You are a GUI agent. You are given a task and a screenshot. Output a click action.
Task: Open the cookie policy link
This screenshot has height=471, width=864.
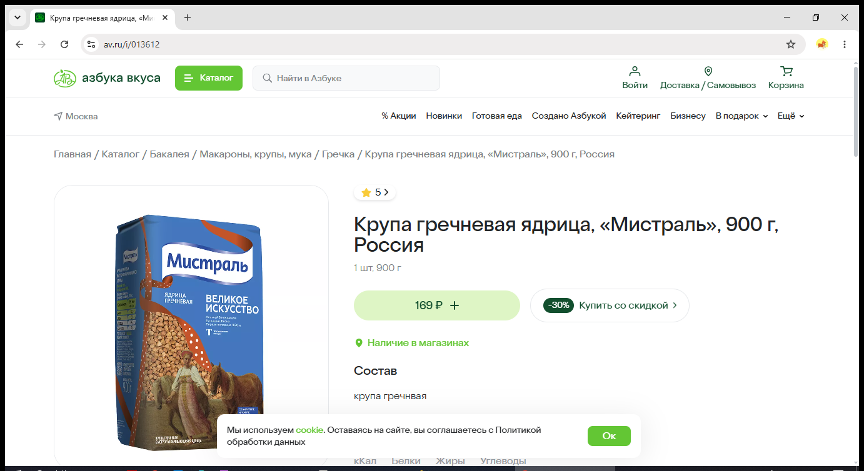coord(309,430)
